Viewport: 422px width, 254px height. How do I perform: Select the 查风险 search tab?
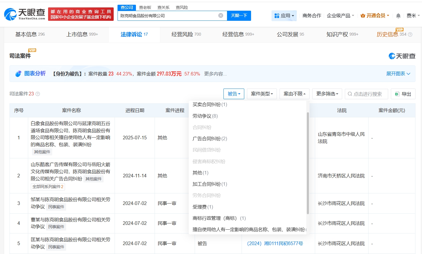tap(182, 7)
